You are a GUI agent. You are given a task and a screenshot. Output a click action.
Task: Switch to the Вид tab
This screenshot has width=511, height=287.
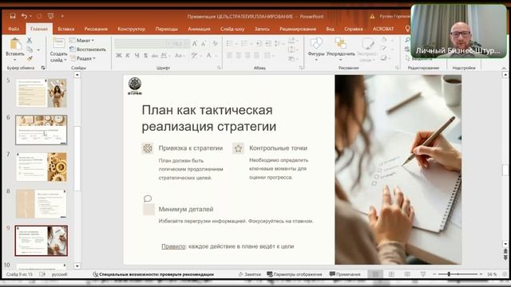tap(330, 29)
